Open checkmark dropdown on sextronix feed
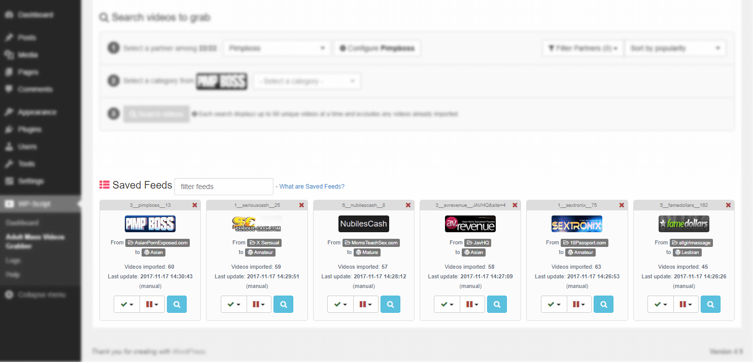This screenshot has height=362, width=753. (x=554, y=304)
